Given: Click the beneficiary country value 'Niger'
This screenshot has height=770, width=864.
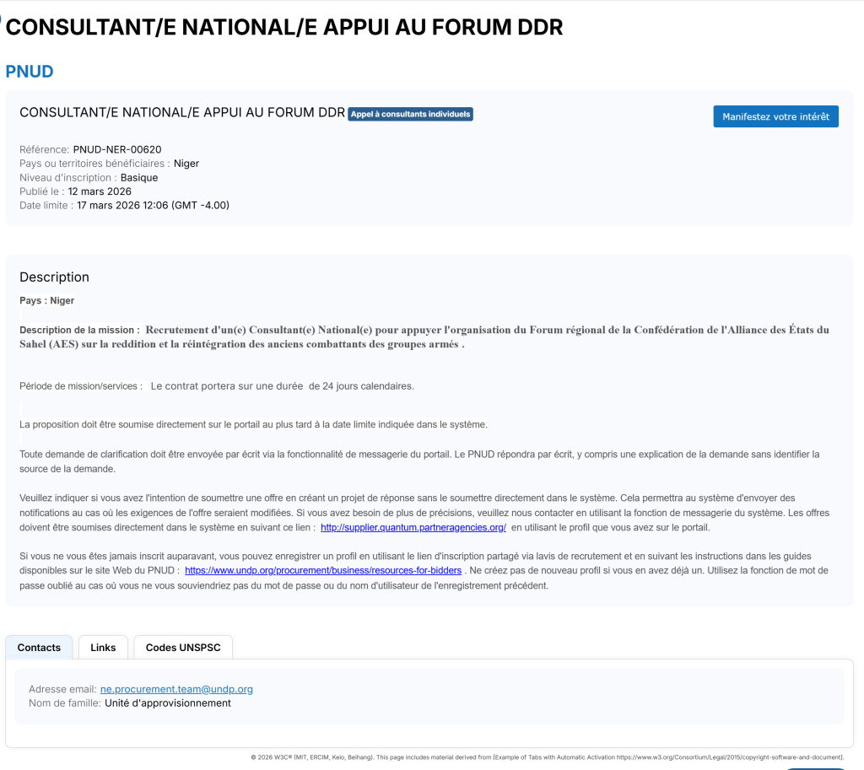Looking at the screenshot, I should pyautogui.click(x=186, y=164).
